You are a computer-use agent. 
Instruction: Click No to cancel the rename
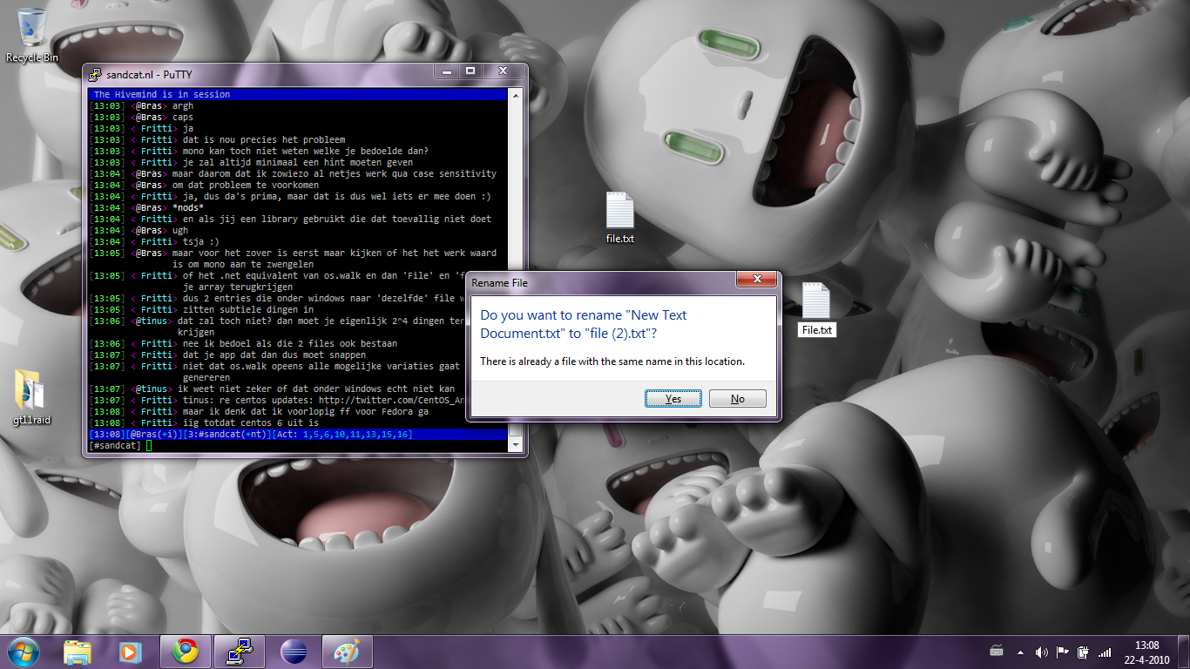(737, 398)
